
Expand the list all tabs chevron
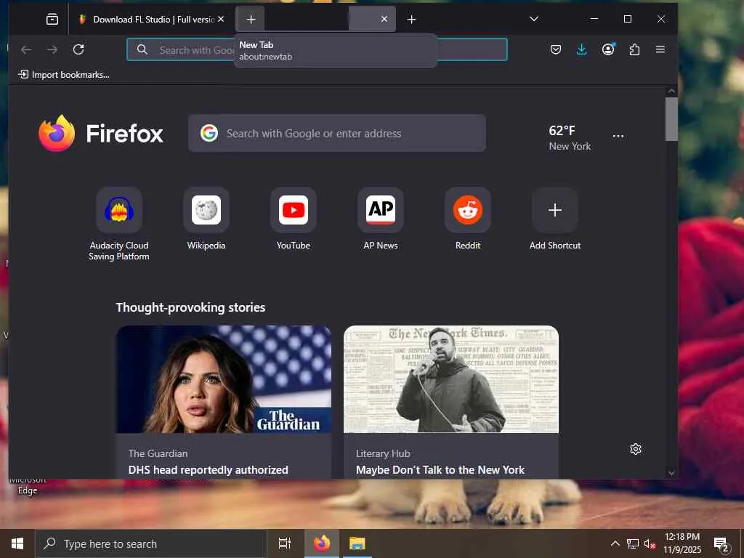pyautogui.click(x=534, y=19)
